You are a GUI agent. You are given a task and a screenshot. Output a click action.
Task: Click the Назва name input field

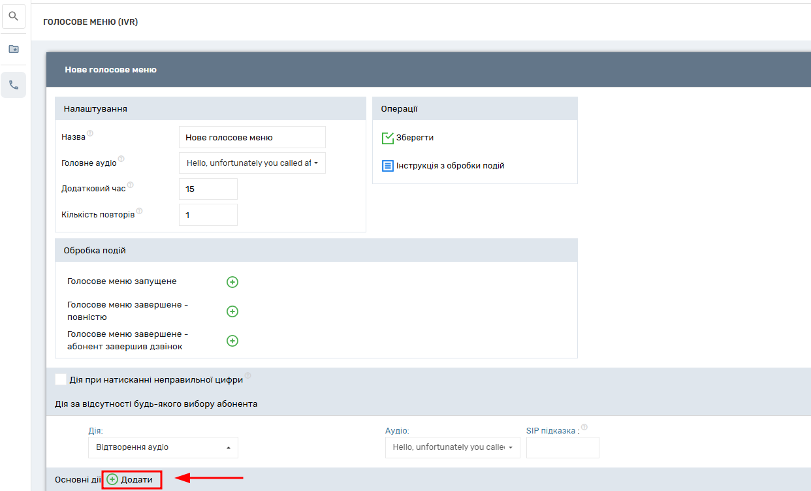(x=252, y=138)
